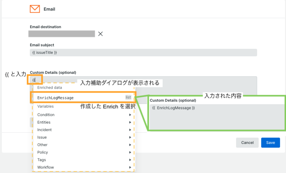Expand the Policy submenu arrow

[x=130, y=152]
